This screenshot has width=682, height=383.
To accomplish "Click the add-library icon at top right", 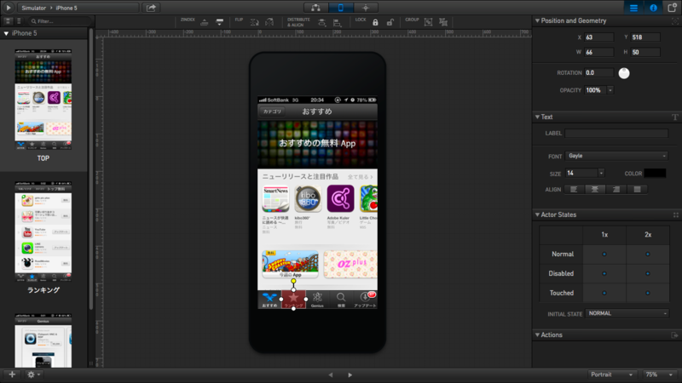I will pos(672,8).
